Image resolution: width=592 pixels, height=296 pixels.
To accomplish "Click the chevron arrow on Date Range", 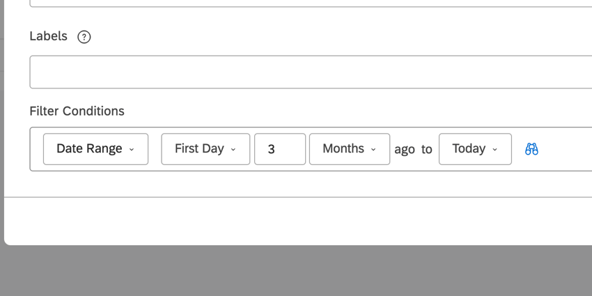I will tap(132, 149).
